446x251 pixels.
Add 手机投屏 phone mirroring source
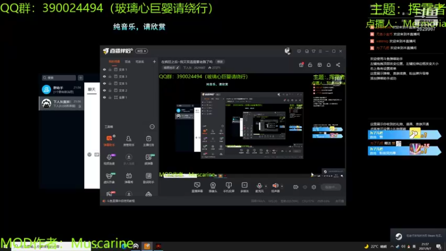coord(229,187)
